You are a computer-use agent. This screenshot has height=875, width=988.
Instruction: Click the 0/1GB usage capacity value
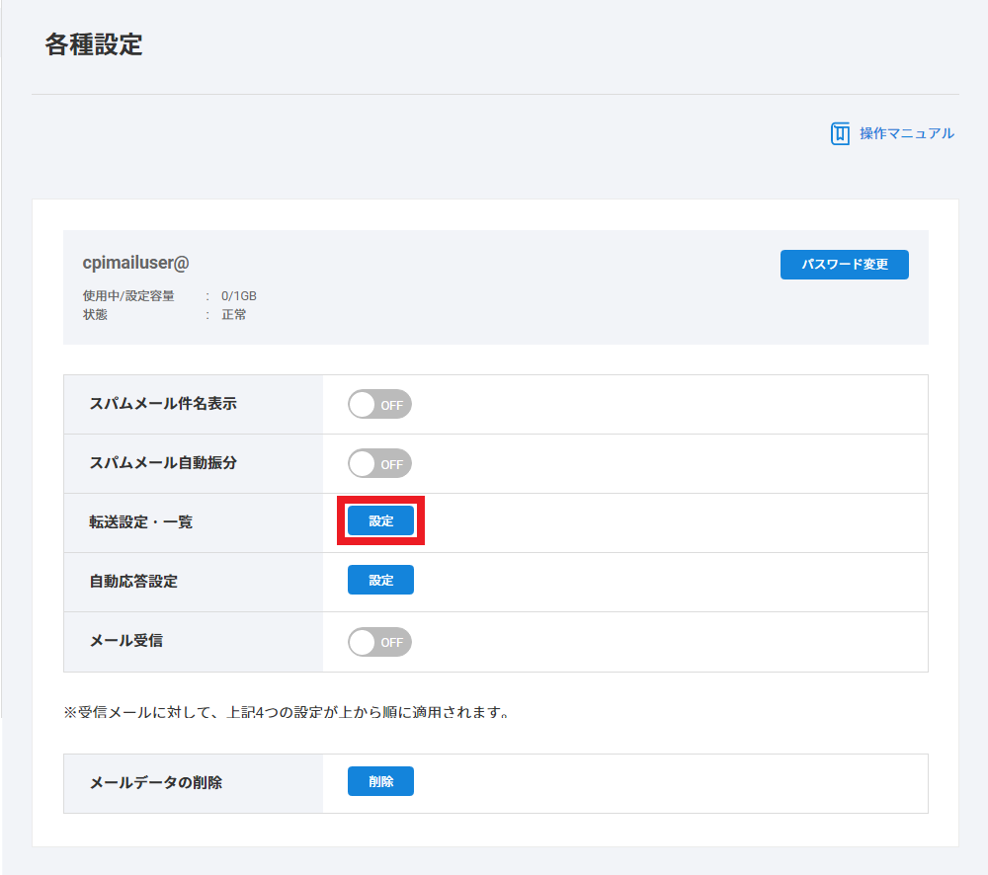pyautogui.click(x=239, y=295)
